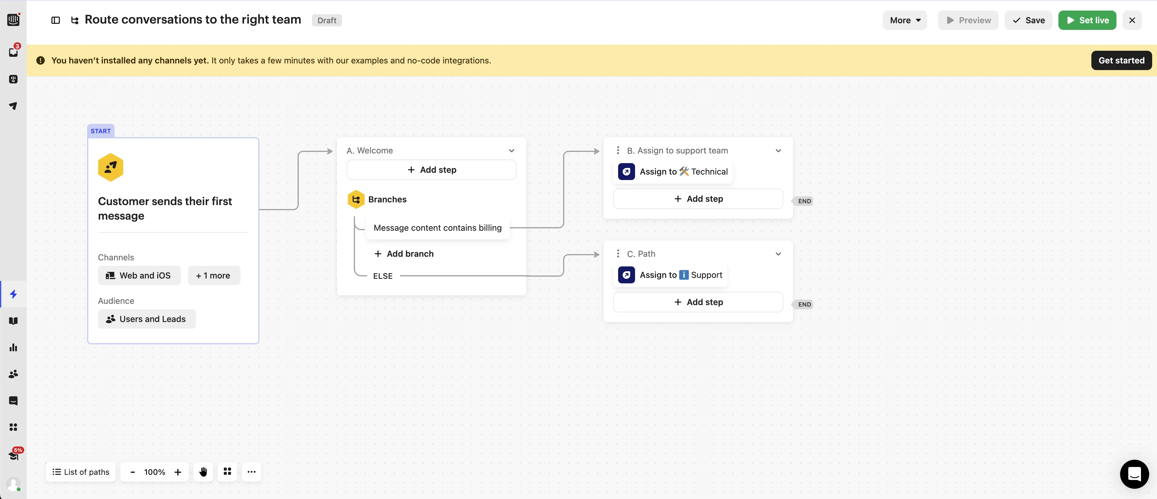
Task: Open the Reports bar-chart sidebar icon
Action: 14,347
